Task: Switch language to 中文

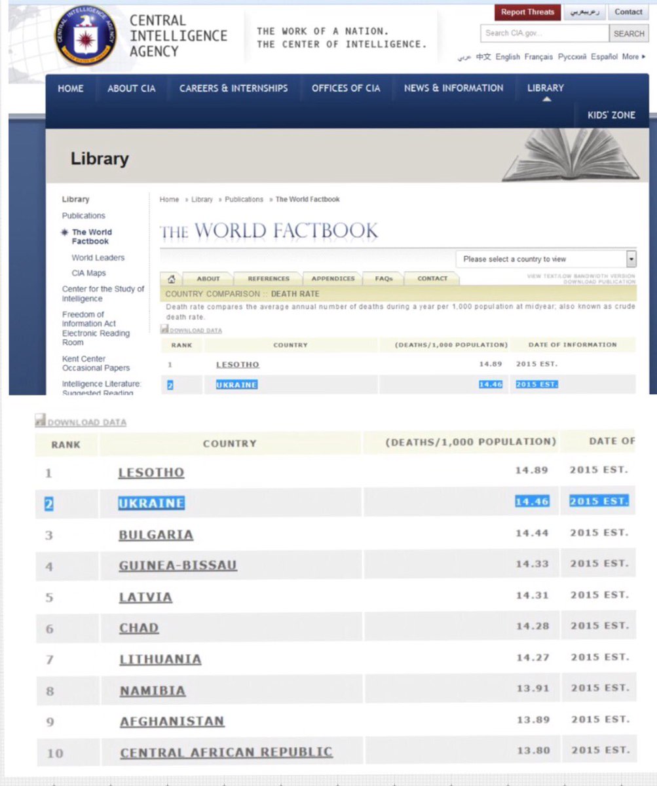Action: (x=483, y=57)
